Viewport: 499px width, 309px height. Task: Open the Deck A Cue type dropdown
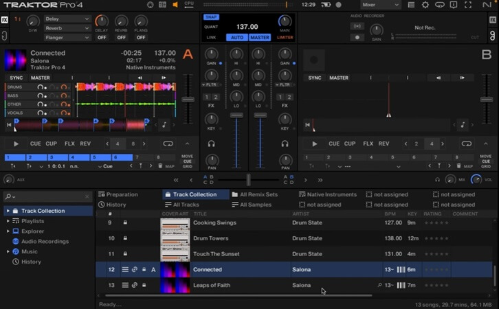[x=105, y=166]
